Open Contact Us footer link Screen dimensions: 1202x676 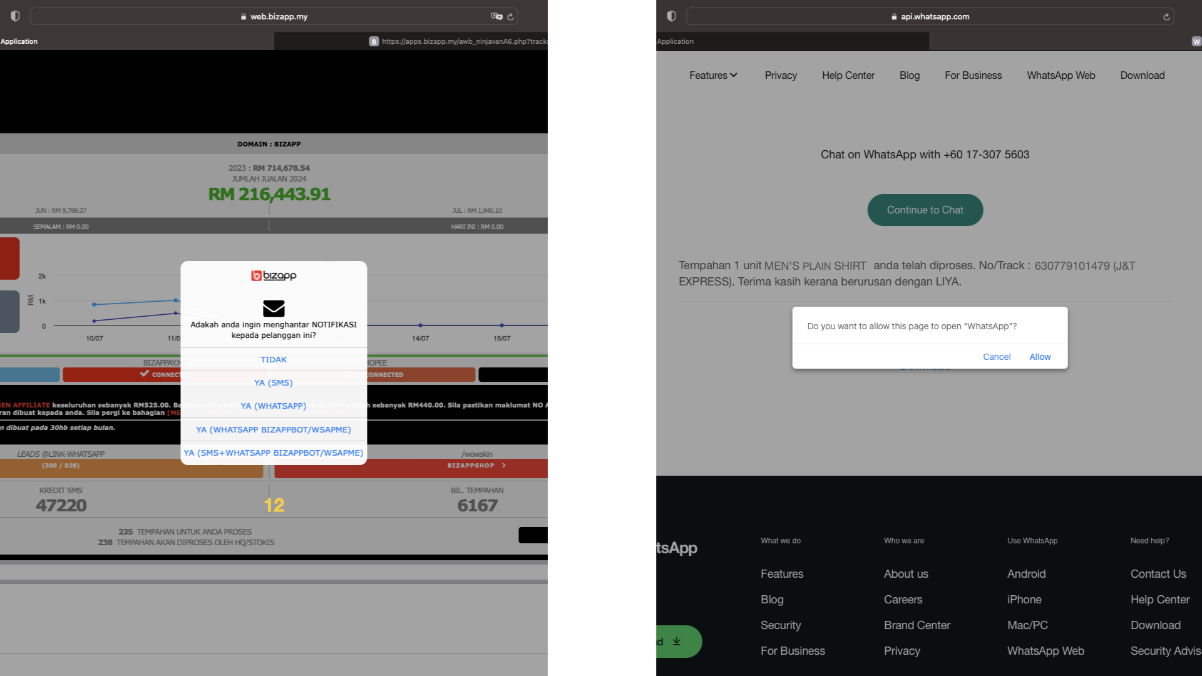pyautogui.click(x=1158, y=574)
